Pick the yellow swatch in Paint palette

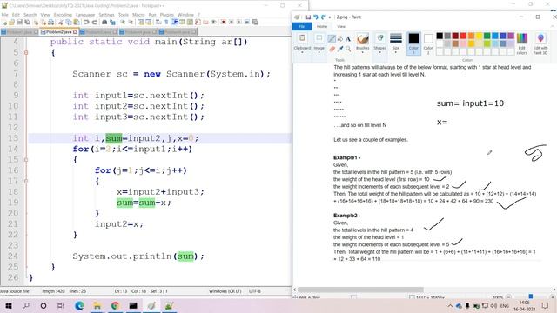(479, 36)
